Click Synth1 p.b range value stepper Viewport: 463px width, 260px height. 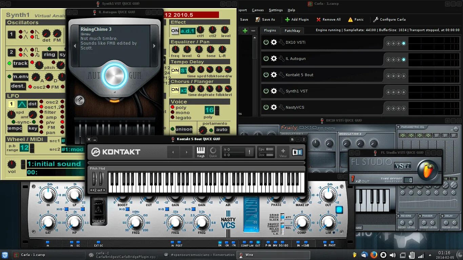click(x=32, y=148)
